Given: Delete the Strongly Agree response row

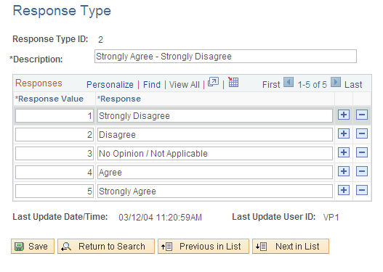Looking at the screenshot, I should click(x=362, y=190).
